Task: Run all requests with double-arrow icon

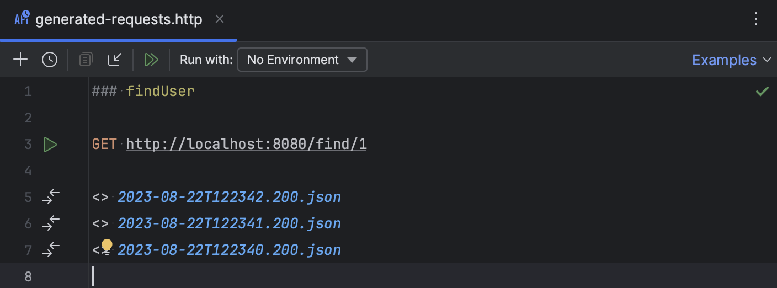Action: [x=151, y=60]
